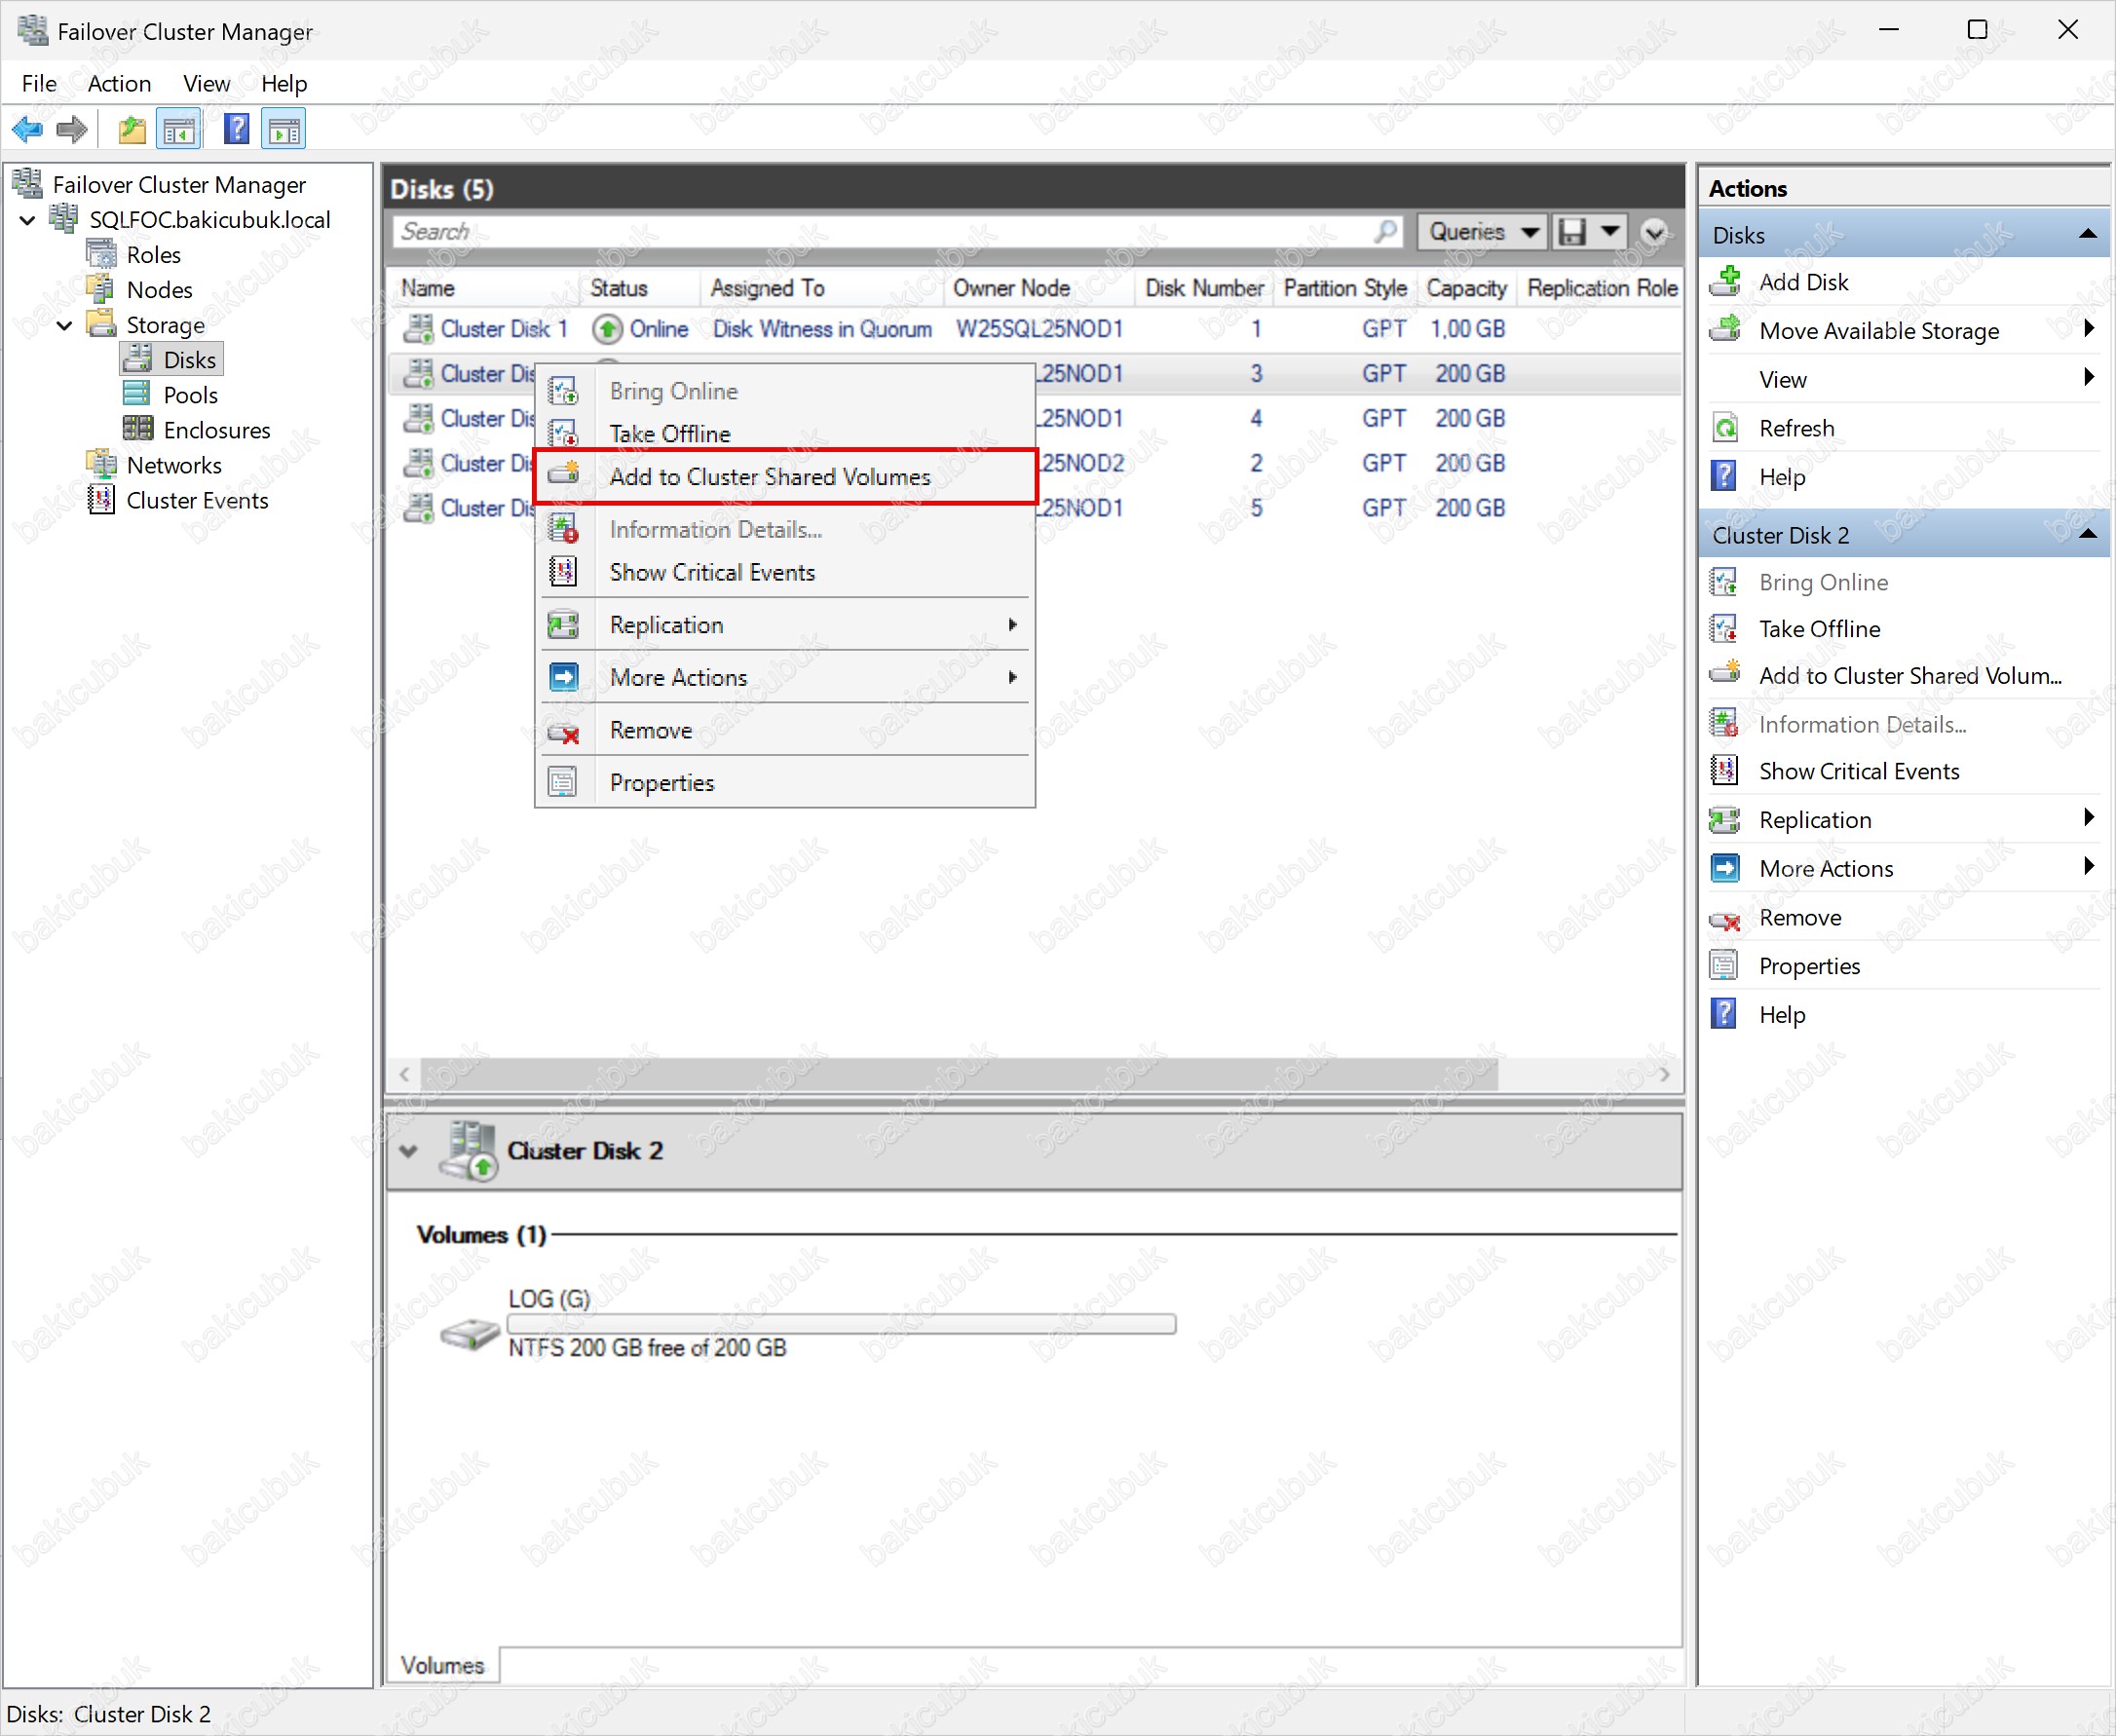The height and width of the screenshot is (1736, 2116).
Task: Click Remove in the context menu
Action: tap(650, 730)
